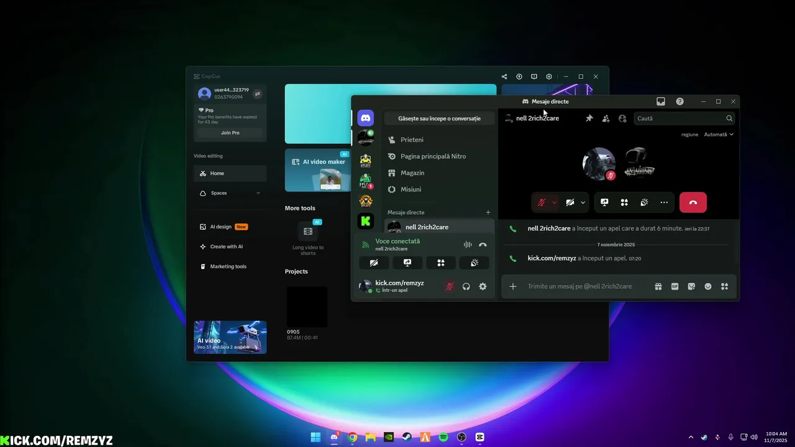Viewport: 795px width, 447px height.
Task: Open Magazin in Discord
Action: tap(440, 173)
